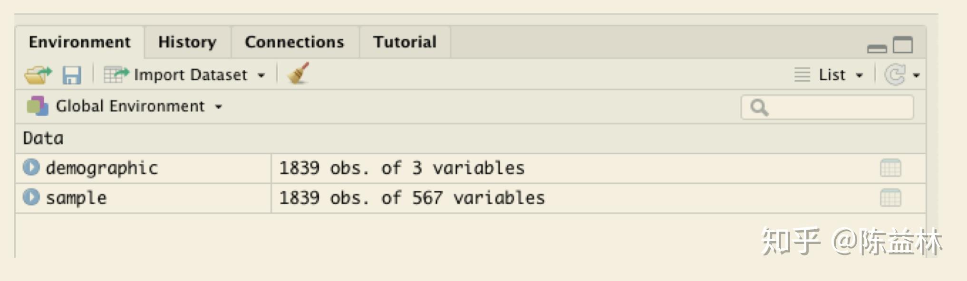This screenshot has width=967, height=281.
Task: Open the load workspace folder icon
Action: (38, 75)
